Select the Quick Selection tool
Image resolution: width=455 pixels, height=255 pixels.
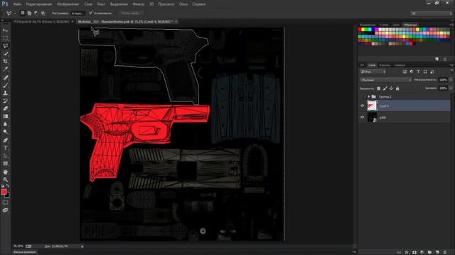point(5,54)
